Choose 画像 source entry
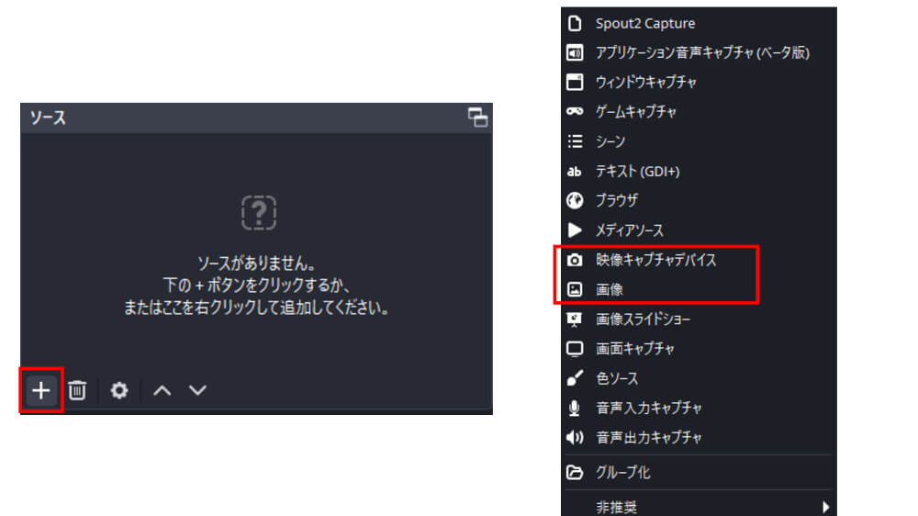 (699, 289)
